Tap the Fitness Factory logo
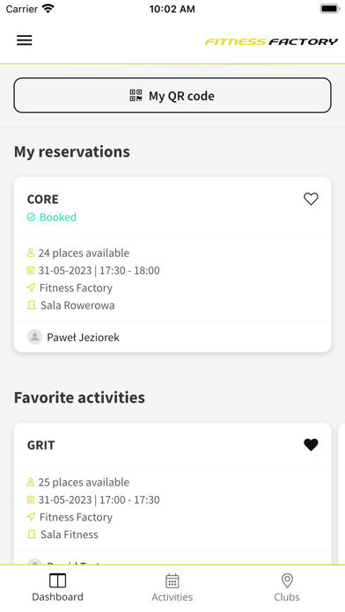 [271, 41]
